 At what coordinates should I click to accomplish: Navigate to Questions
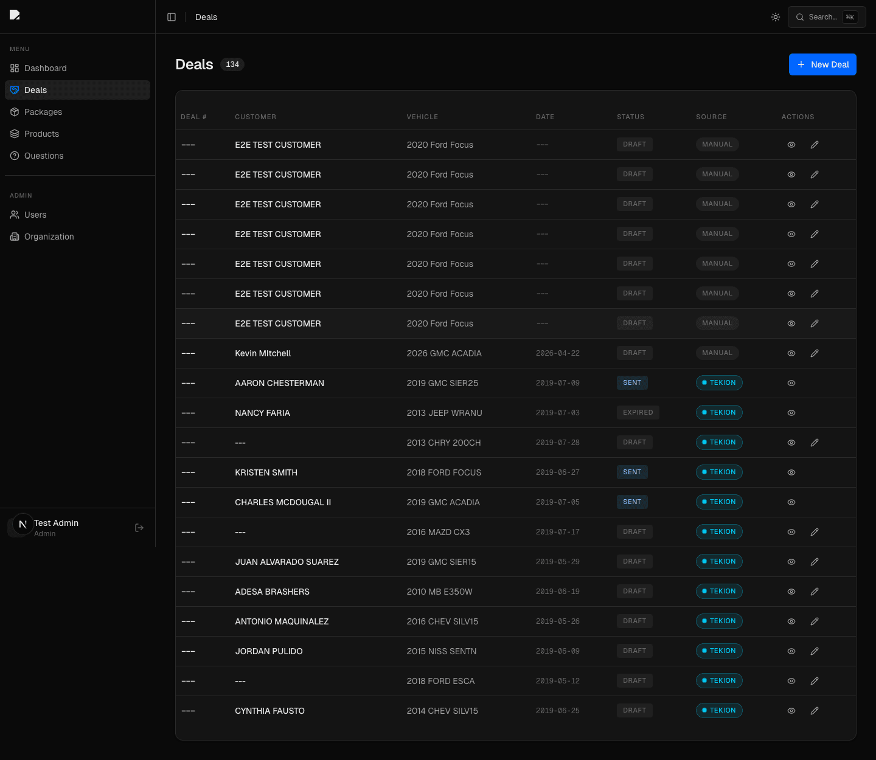77,156
